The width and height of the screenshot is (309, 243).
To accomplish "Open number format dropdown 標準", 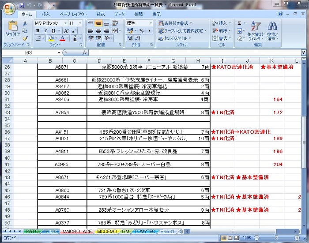I will (x=151, y=23).
